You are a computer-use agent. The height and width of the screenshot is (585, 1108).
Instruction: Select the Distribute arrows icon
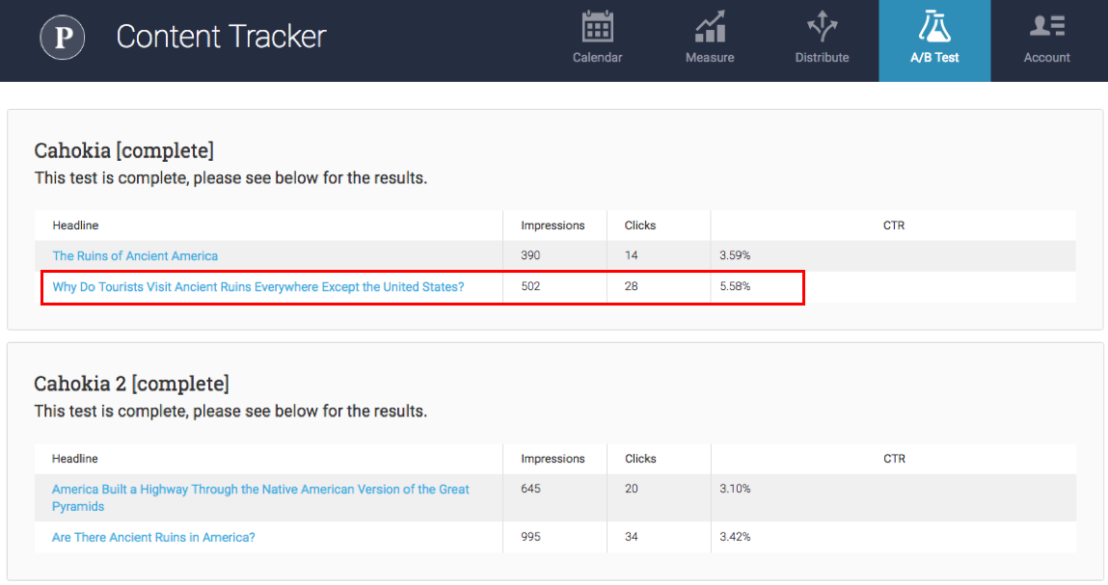point(822,27)
